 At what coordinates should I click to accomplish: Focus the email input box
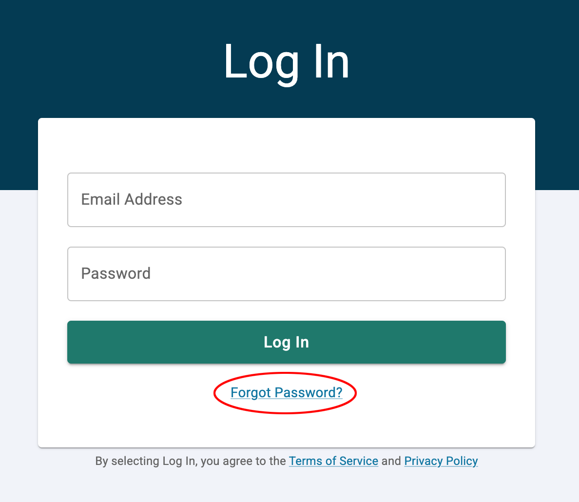286,199
